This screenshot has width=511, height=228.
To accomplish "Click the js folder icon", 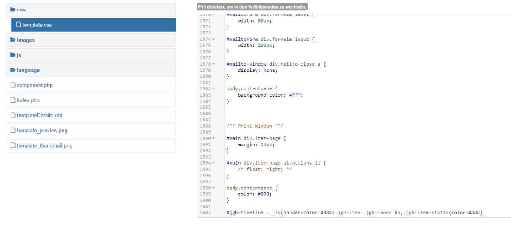I will 13,55.
